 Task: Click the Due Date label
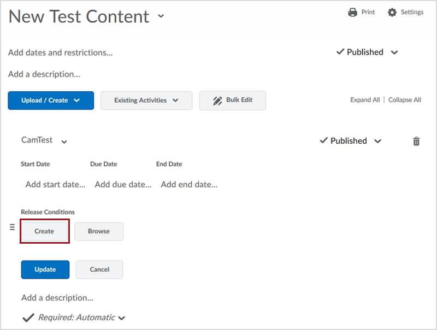click(104, 164)
